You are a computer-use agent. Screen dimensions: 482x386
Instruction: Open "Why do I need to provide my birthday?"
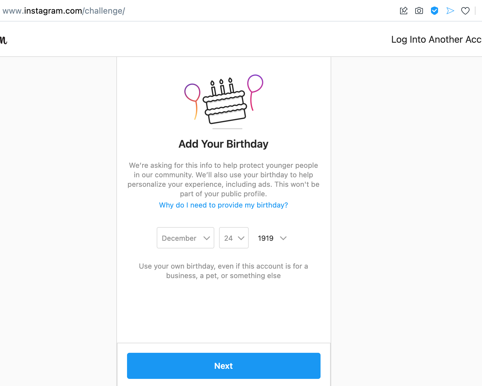click(223, 205)
